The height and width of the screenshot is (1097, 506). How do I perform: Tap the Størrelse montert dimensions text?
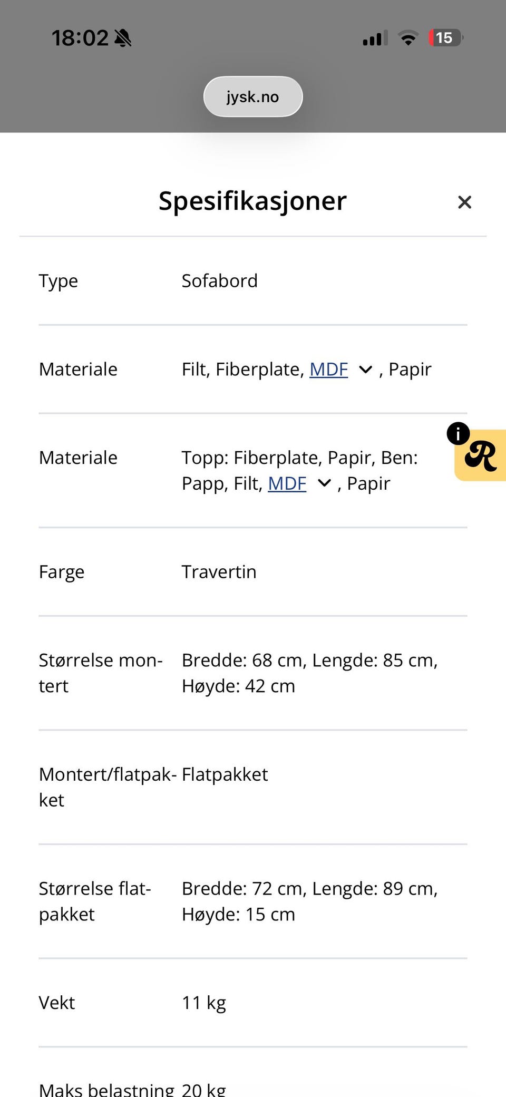(x=310, y=673)
